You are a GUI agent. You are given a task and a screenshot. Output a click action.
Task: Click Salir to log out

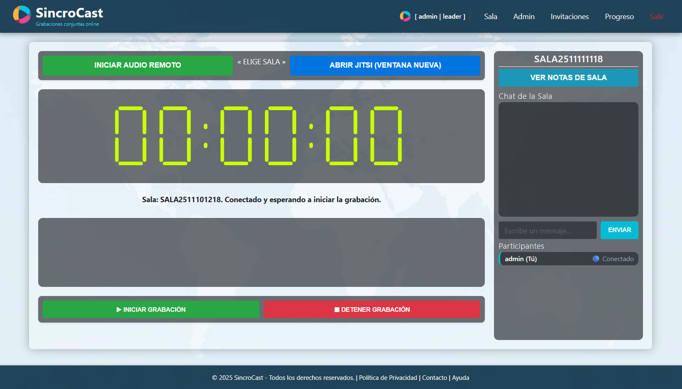pyautogui.click(x=657, y=17)
